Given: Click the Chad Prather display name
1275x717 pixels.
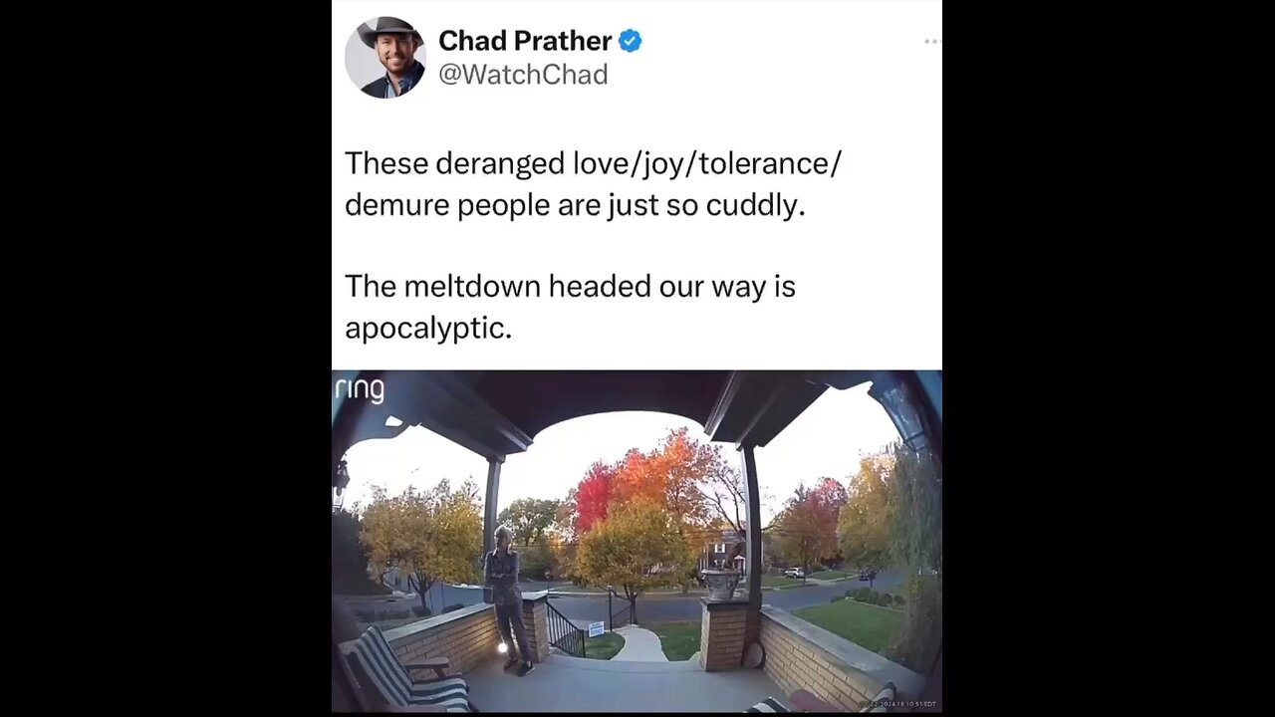Looking at the screenshot, I should click(x=525, y=41).
